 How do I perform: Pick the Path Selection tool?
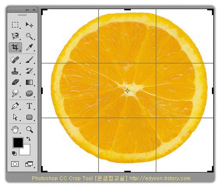point(15,117)
